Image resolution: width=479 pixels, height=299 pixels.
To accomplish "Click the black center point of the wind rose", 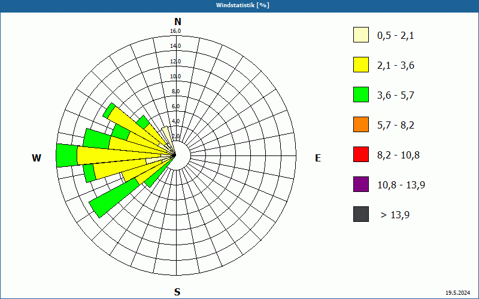I will coord(174,155).
